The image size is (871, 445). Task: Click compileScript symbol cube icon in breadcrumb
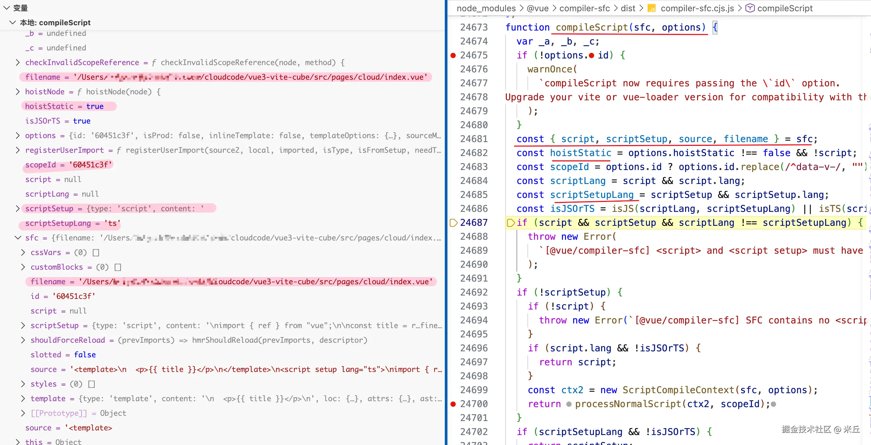coord(750,8)
